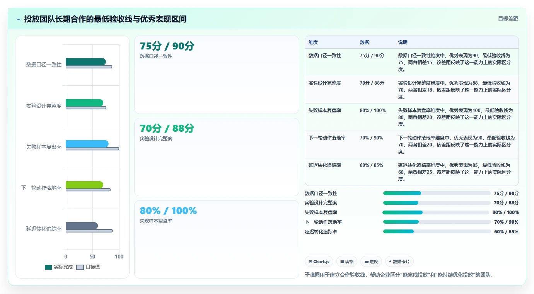
Task: Select the 75分 / 90分 data card
Action: (217, 75)
